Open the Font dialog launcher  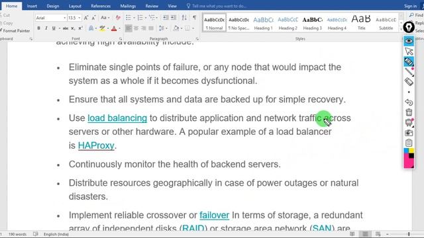(x=121, y=39)
